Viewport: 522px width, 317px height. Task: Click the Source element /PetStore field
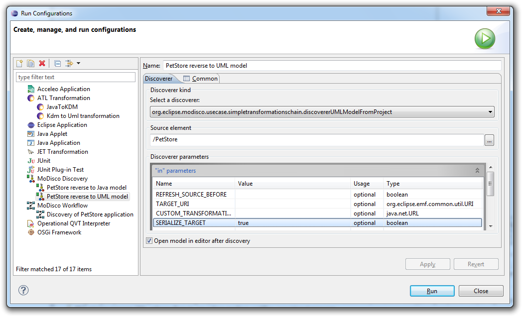(317, 140)
